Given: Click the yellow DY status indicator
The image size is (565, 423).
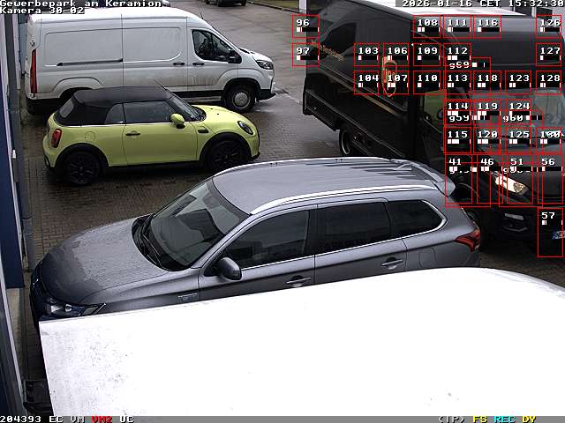Looking at the screenshot, I should pos(529,419).
